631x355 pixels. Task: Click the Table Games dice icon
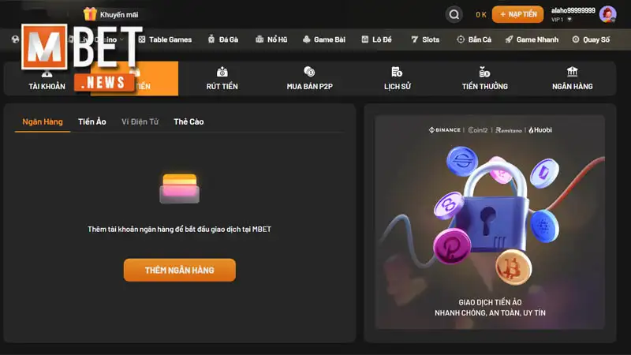tap(142, 39)
